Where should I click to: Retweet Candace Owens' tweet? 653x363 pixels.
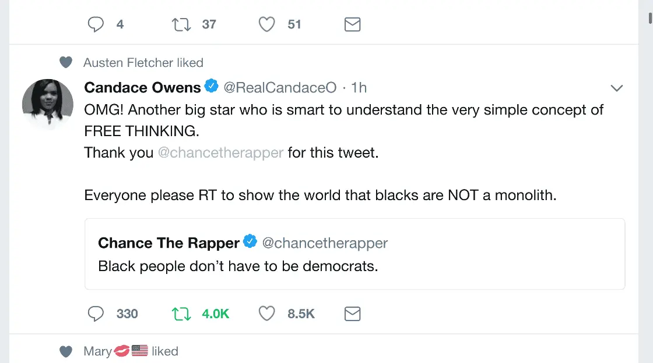pyautogui.click(x=181, y=314)
